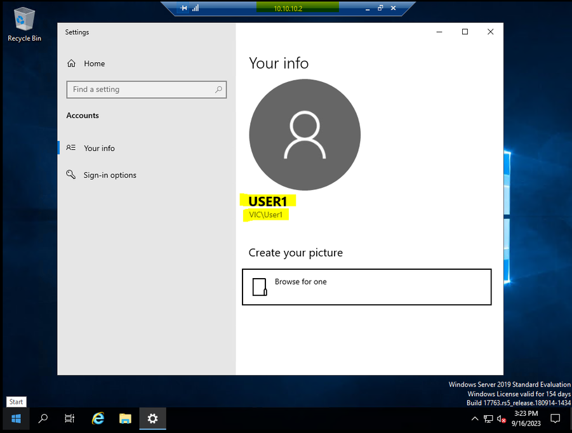Click the magnifier icon in Find a setting
Viewport: 572px width, 433px height.
218,90
